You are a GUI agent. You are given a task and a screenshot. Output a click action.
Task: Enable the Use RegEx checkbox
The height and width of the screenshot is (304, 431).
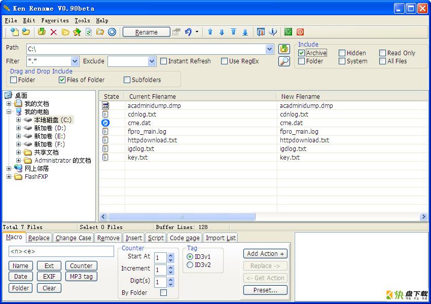tap(224, 61)
